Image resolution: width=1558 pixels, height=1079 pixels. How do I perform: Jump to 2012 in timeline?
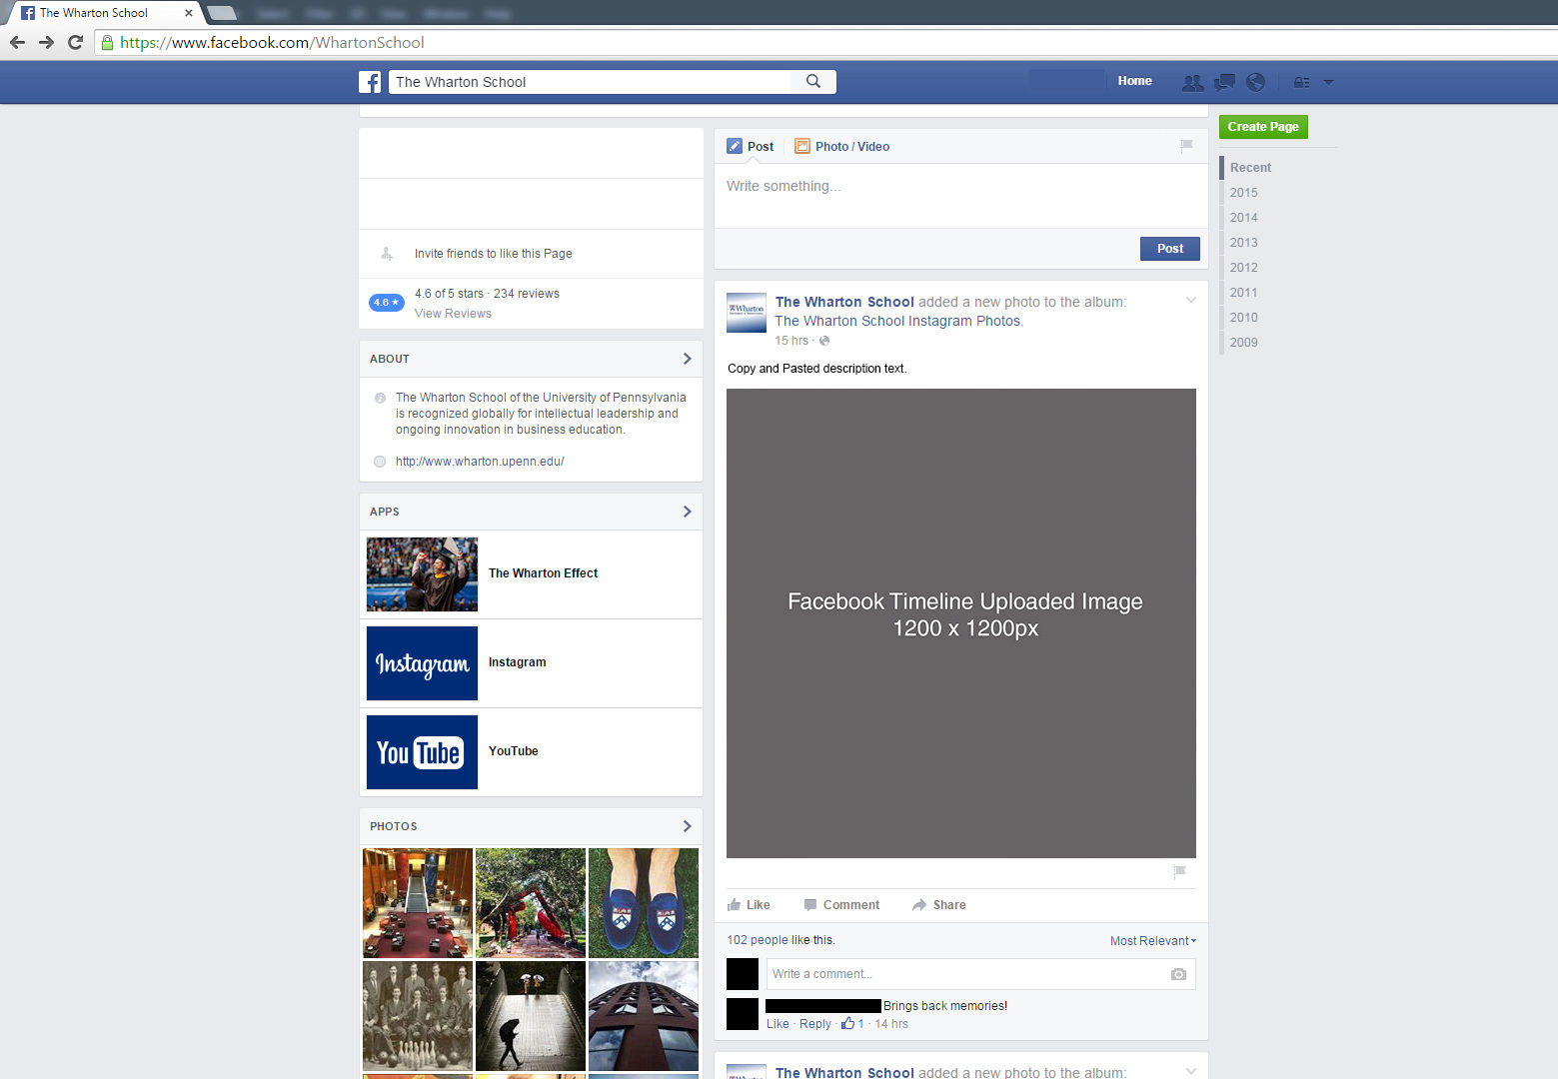[1243, 268]
